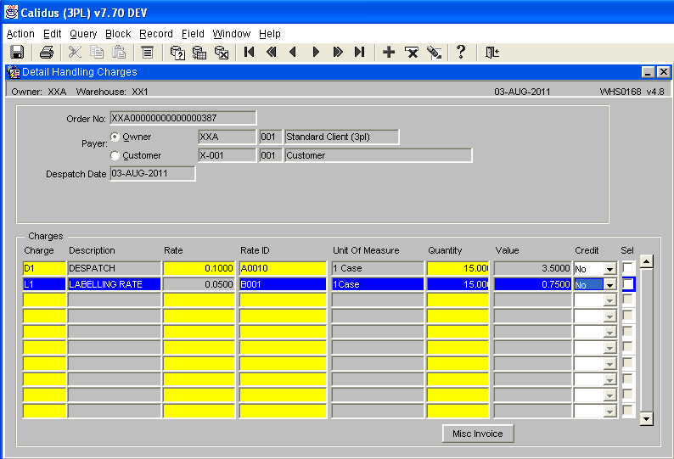This screenshot has width=674, height=459.
Task: Open Credit dropdown for DESPATCH row
Action: point(609,269)
